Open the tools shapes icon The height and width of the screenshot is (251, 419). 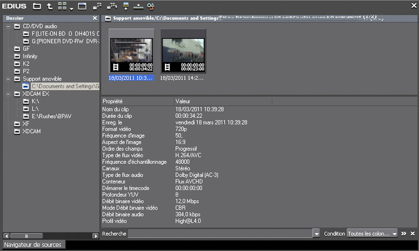151,6
